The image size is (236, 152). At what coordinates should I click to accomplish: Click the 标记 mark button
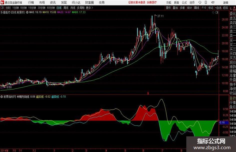point(211,8)
